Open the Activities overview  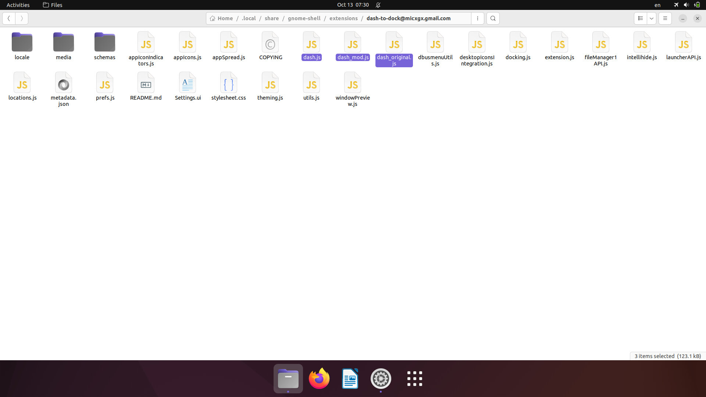click(x=18, y=5)
